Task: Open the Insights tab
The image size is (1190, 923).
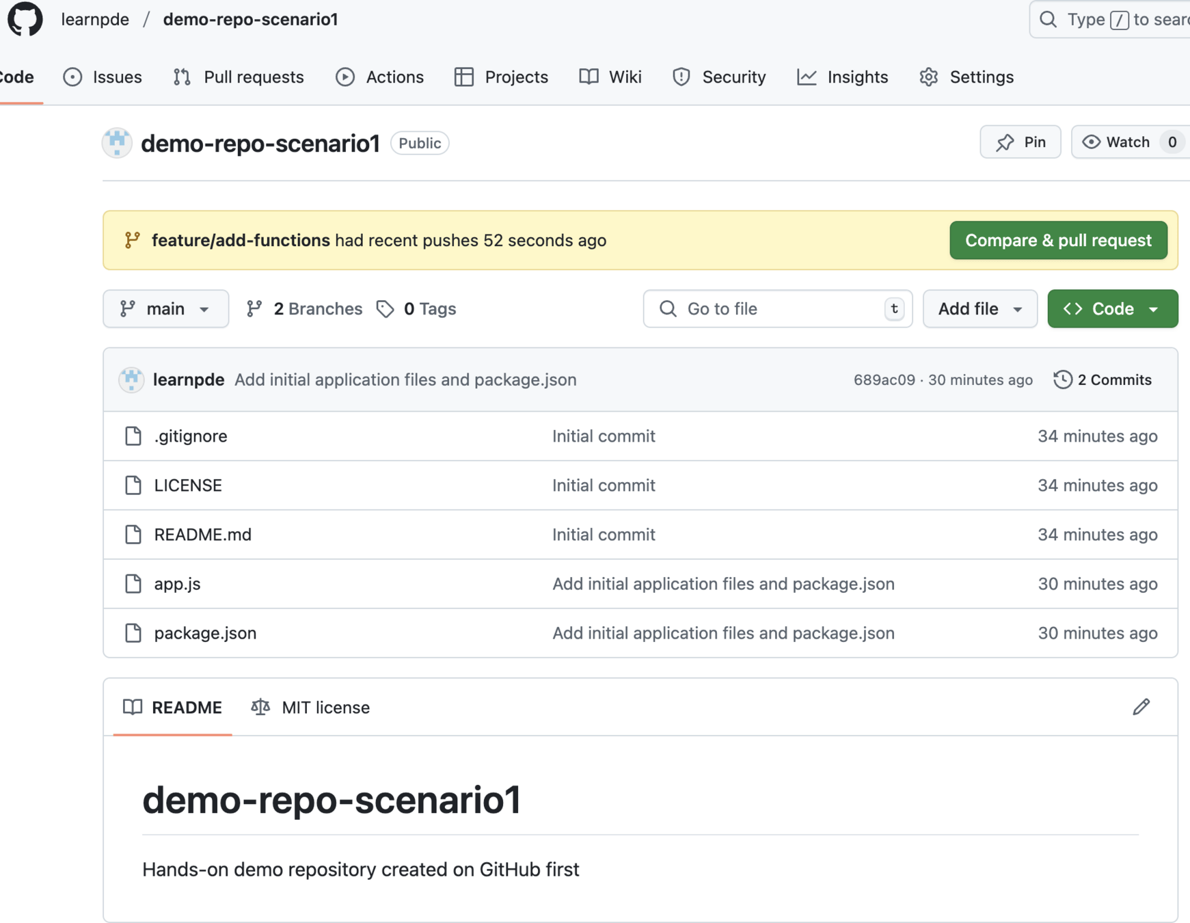Action: (x=843, y=77)
